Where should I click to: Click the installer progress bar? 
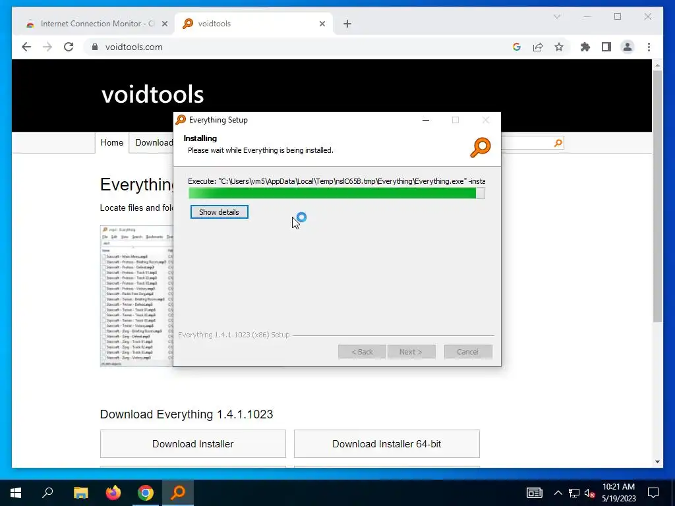[337, 194]
